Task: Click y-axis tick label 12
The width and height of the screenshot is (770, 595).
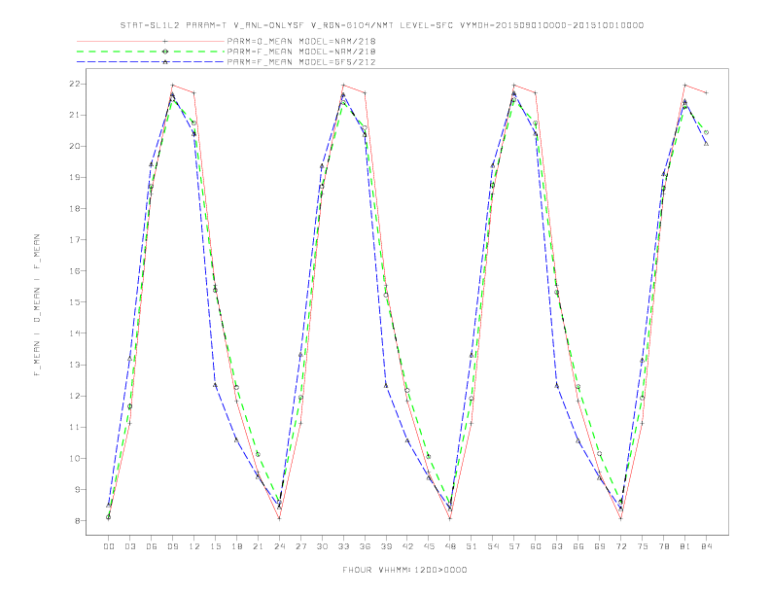Action: (x=75, y=396)
